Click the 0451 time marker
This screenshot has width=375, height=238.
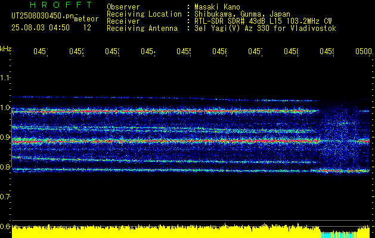(x=41, y=51)
